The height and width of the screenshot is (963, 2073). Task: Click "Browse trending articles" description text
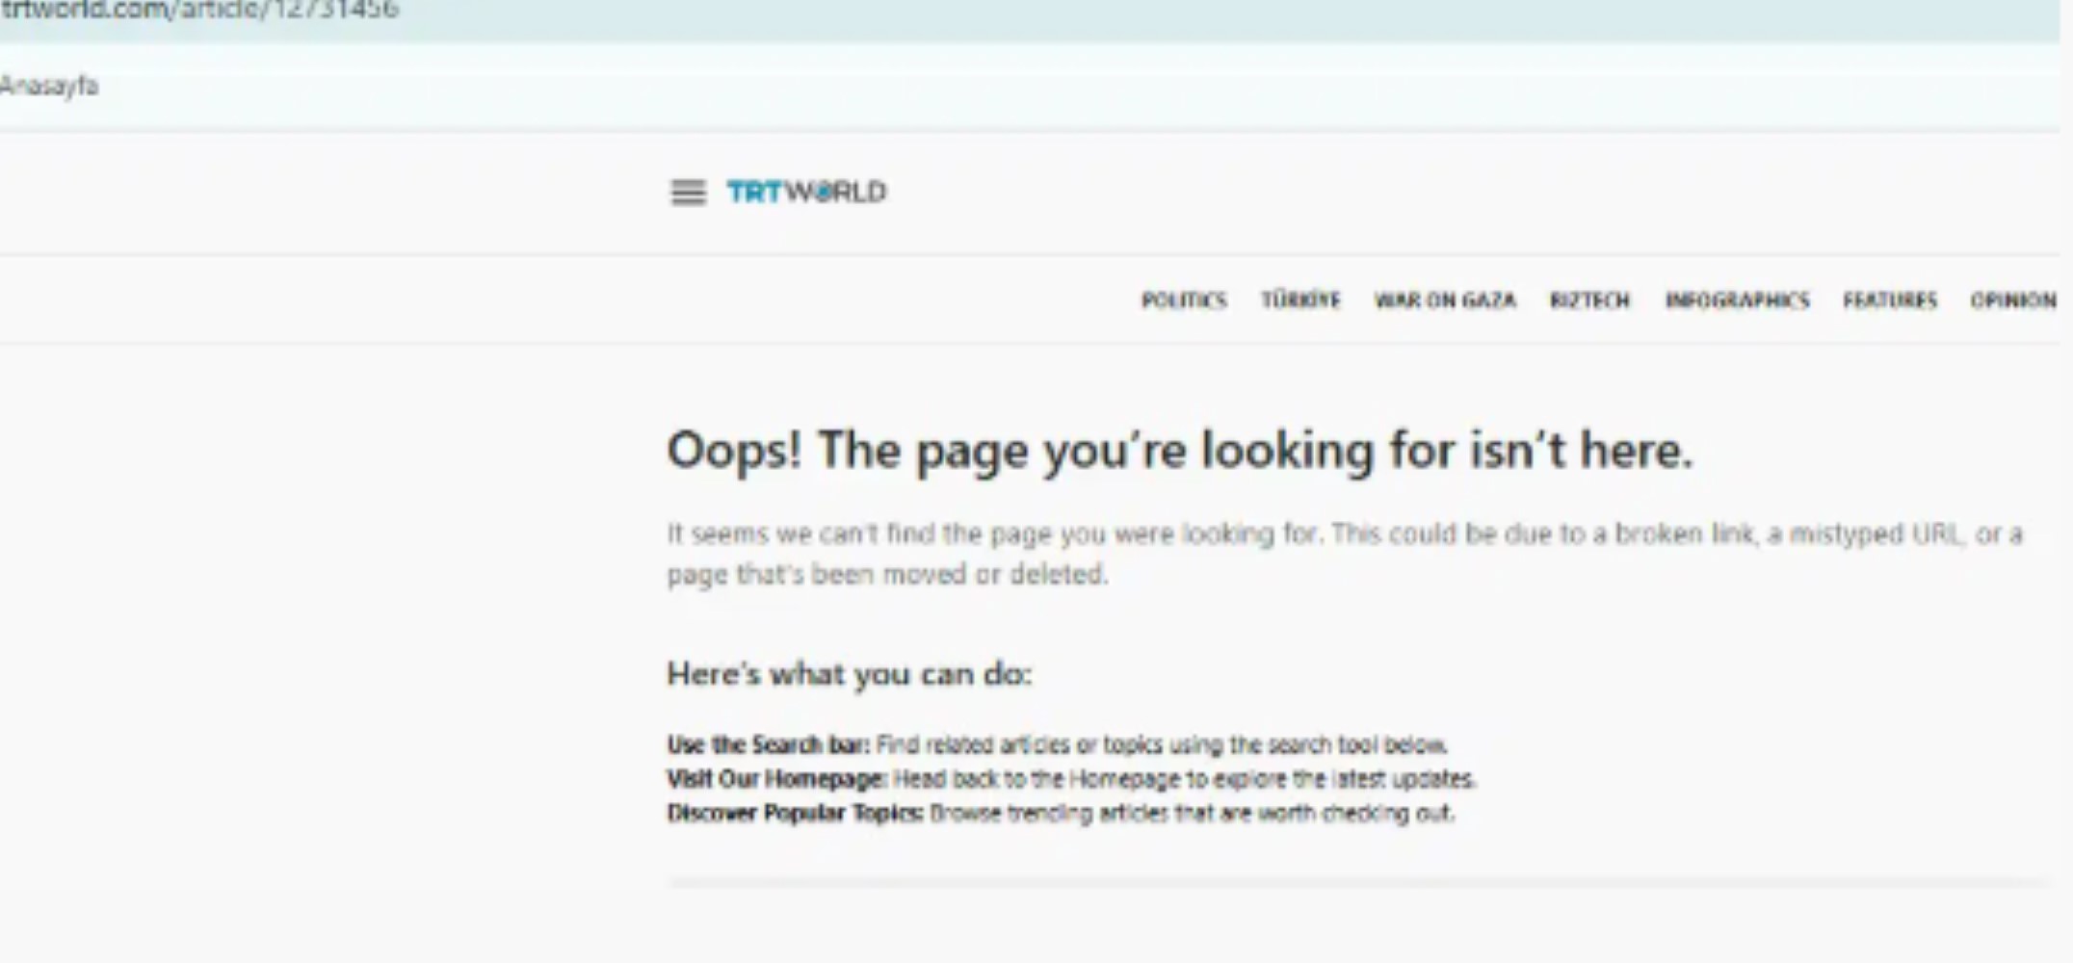1192,813
